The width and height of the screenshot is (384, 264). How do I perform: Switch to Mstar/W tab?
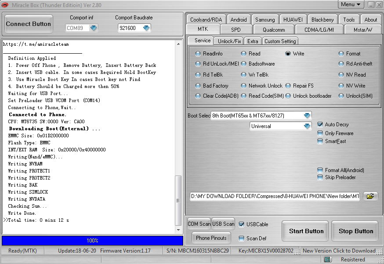click(363, 29)
